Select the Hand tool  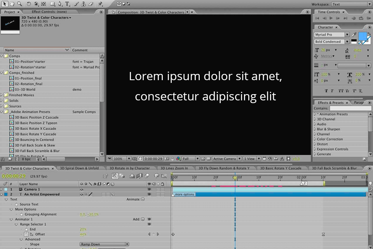tap(12, 4)
